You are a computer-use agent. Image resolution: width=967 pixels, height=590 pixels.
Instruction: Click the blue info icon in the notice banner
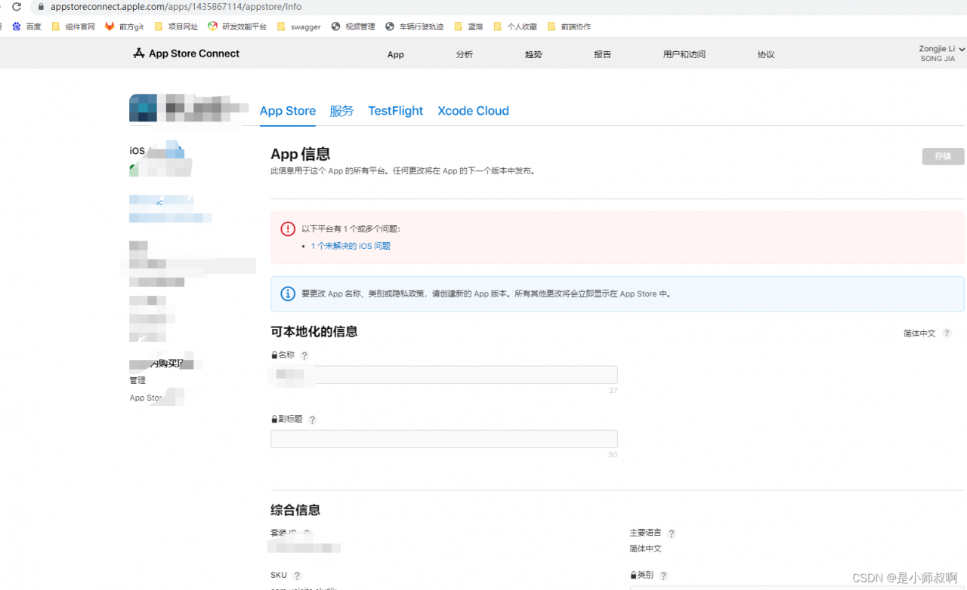(x=288, y=293)
